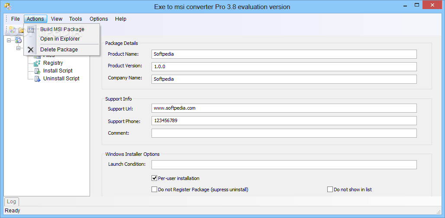Uncheck Per-user installation
This screenshot has height=218, width=445.
coord(155,178)
